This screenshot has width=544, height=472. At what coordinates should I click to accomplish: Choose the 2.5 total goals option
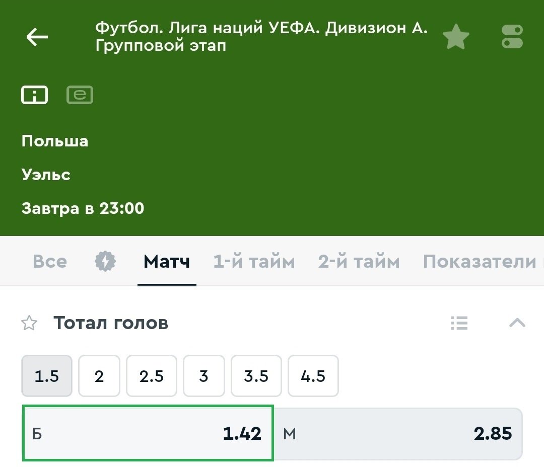tap(152, 376)
